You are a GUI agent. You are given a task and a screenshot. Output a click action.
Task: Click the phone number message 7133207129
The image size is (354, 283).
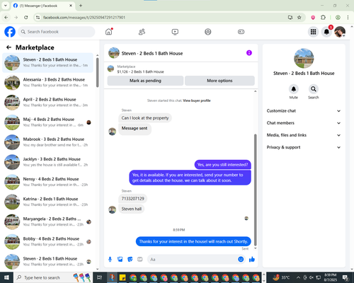pos(132,199)
